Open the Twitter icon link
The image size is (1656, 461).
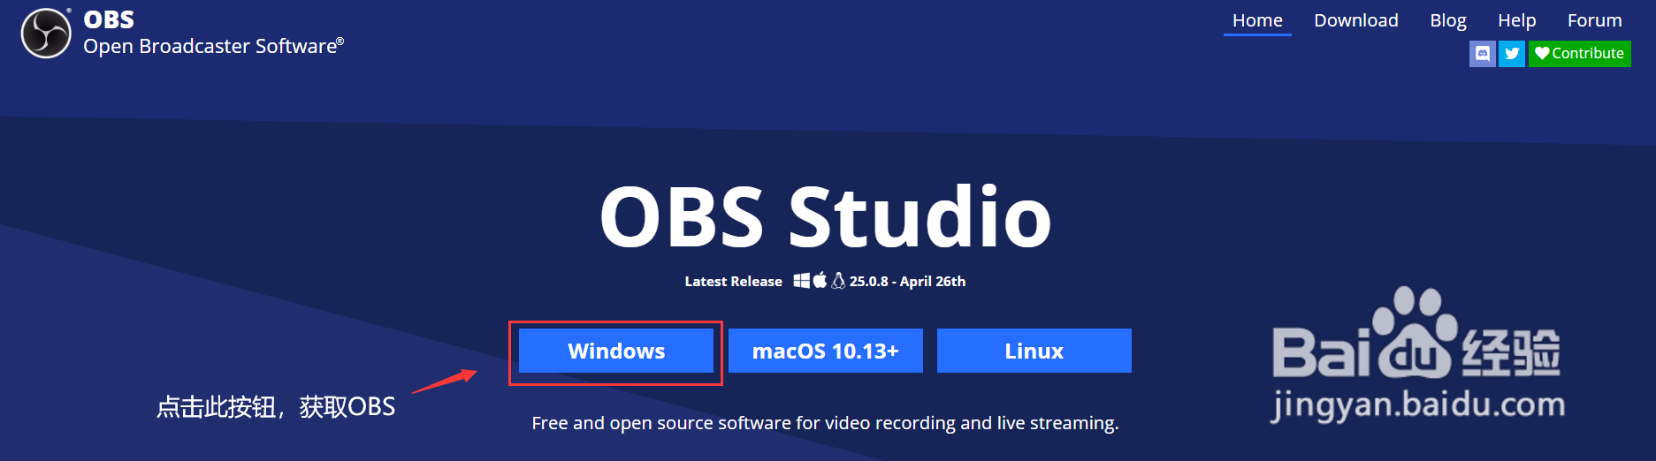pos(1512,54)
